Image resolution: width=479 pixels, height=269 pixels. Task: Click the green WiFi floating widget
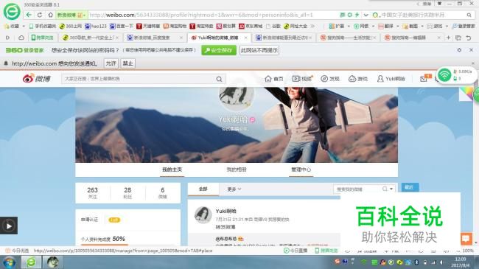point(444,75)
